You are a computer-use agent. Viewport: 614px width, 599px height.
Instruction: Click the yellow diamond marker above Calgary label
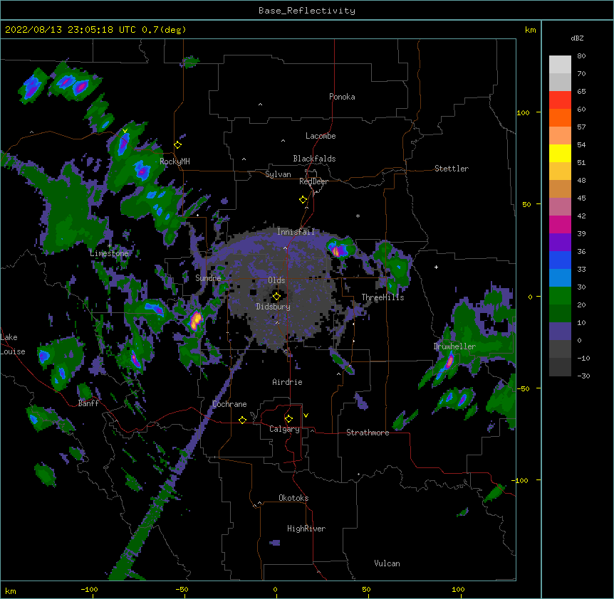point(288,419)
